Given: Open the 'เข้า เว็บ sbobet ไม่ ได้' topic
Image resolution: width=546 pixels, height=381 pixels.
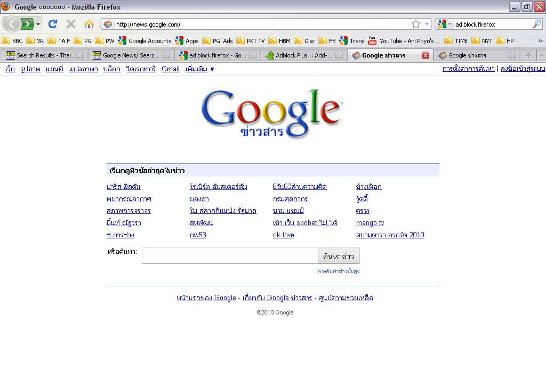Looking at the screenshot, I should point(305,223).
